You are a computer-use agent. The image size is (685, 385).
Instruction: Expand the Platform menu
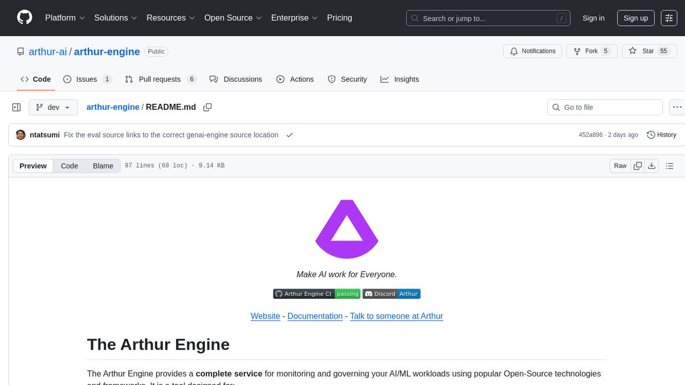[65, 18]
